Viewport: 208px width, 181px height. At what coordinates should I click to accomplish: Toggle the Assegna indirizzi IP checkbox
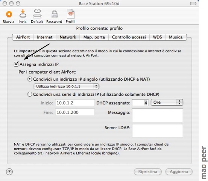click(x=16, y=64)
